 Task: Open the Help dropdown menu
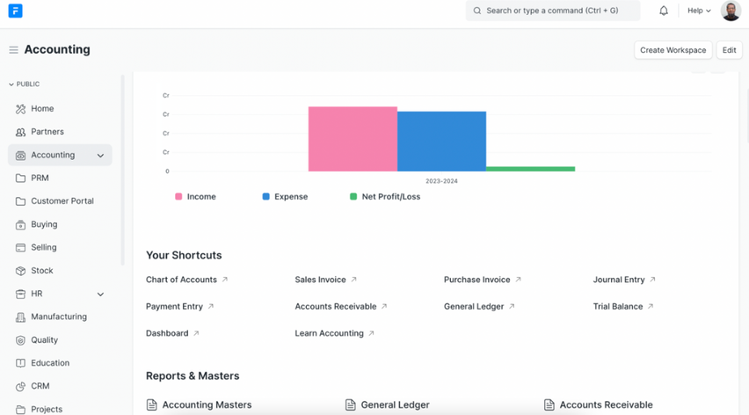tap(699, 11)
